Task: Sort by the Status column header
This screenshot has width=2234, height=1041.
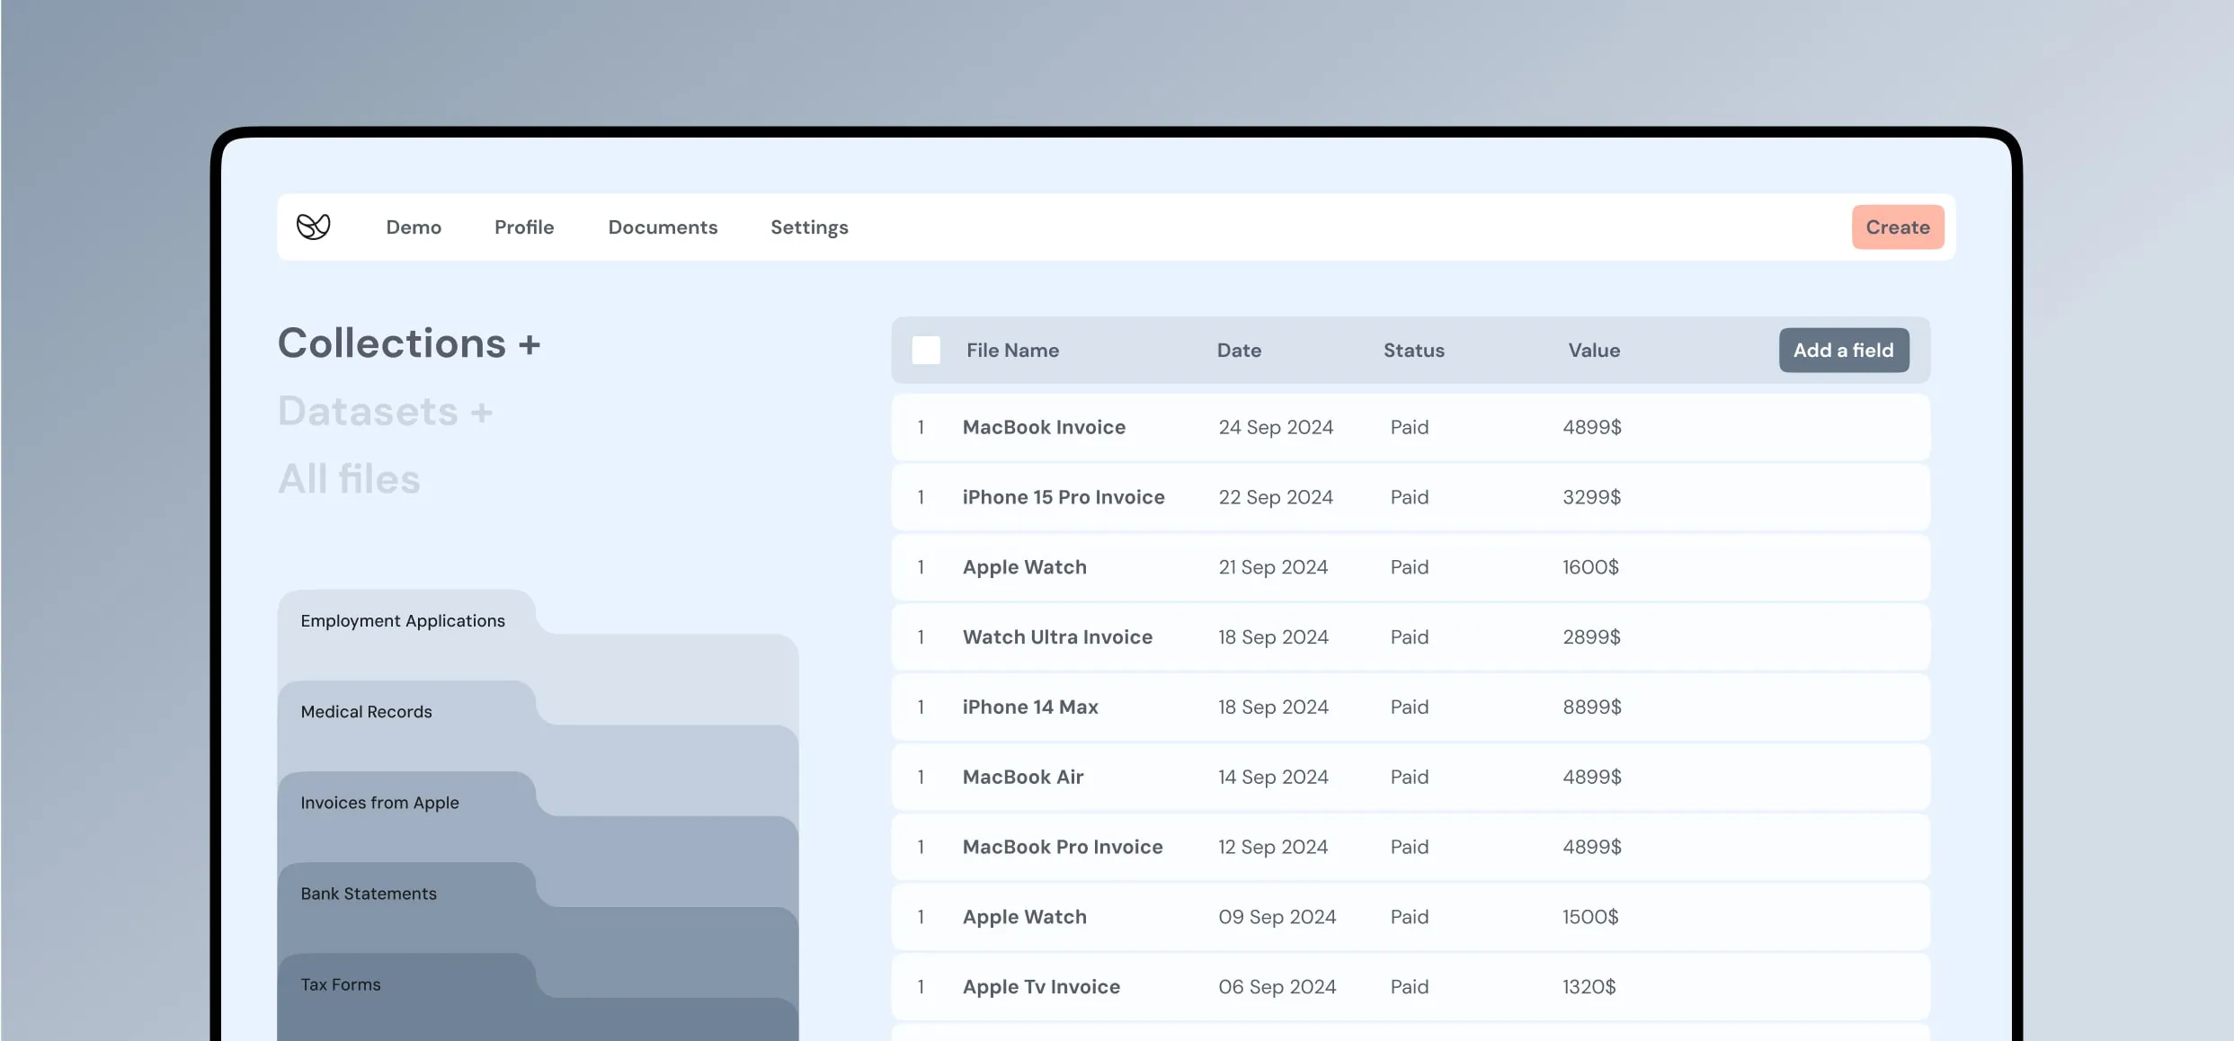Action: 1413,350
